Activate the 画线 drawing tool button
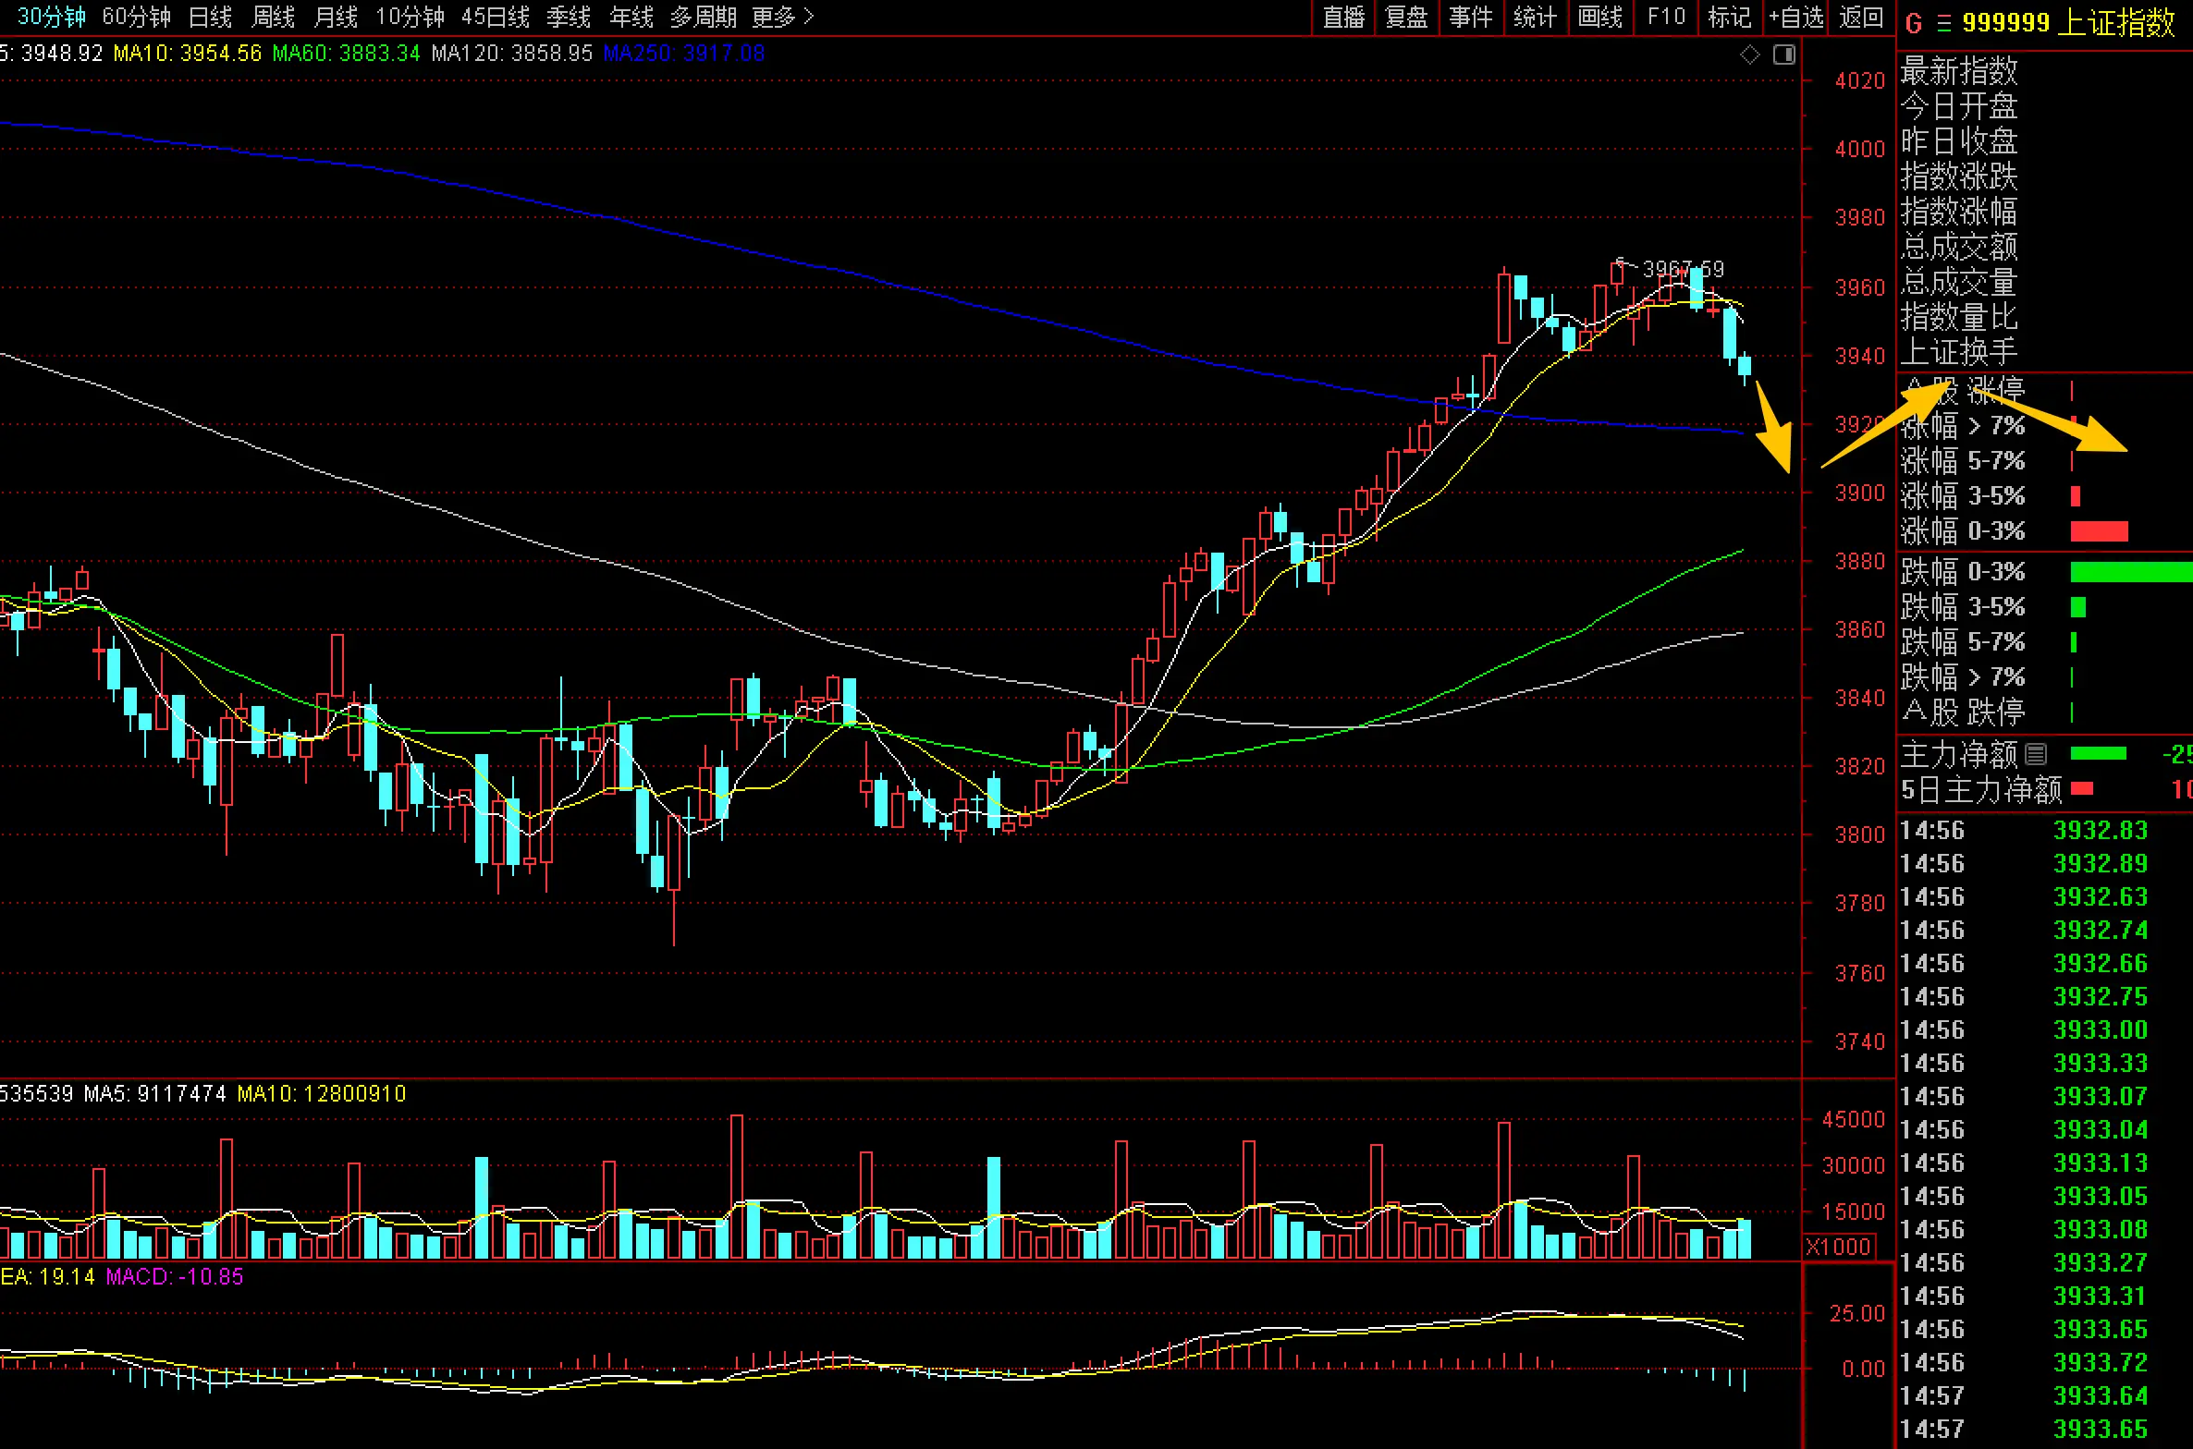The height and width of the screenshot is (1449, 2193). tap(1600, 18)
